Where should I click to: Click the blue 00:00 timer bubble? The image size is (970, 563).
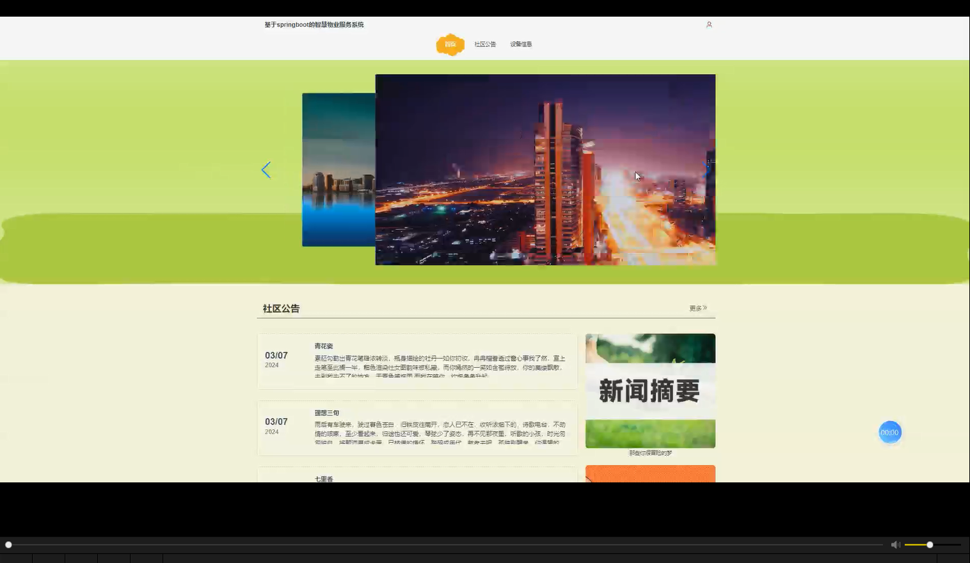889,432
